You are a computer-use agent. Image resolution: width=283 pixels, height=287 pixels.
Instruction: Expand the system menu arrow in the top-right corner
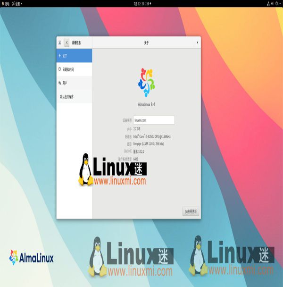pyautogui.click(x=280, y=4)
